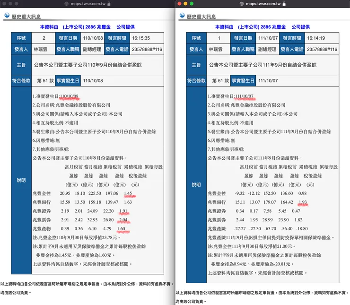Click the underlined 1.45 EPS value for 兆豐金控
Image resolution: width=350 pixels, height=305 pixels.
point(128,193)
